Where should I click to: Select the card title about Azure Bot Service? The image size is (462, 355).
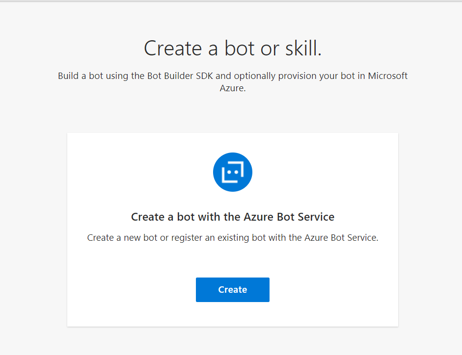coord(232,217)
